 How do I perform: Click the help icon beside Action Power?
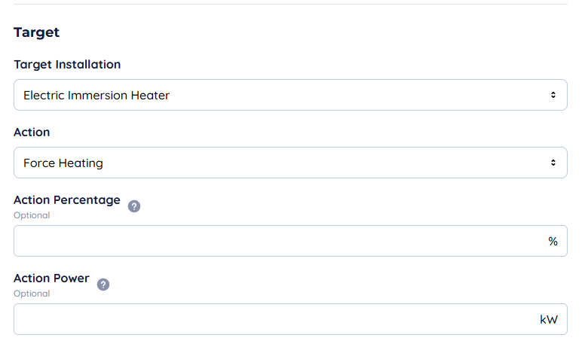pos(103,285)
